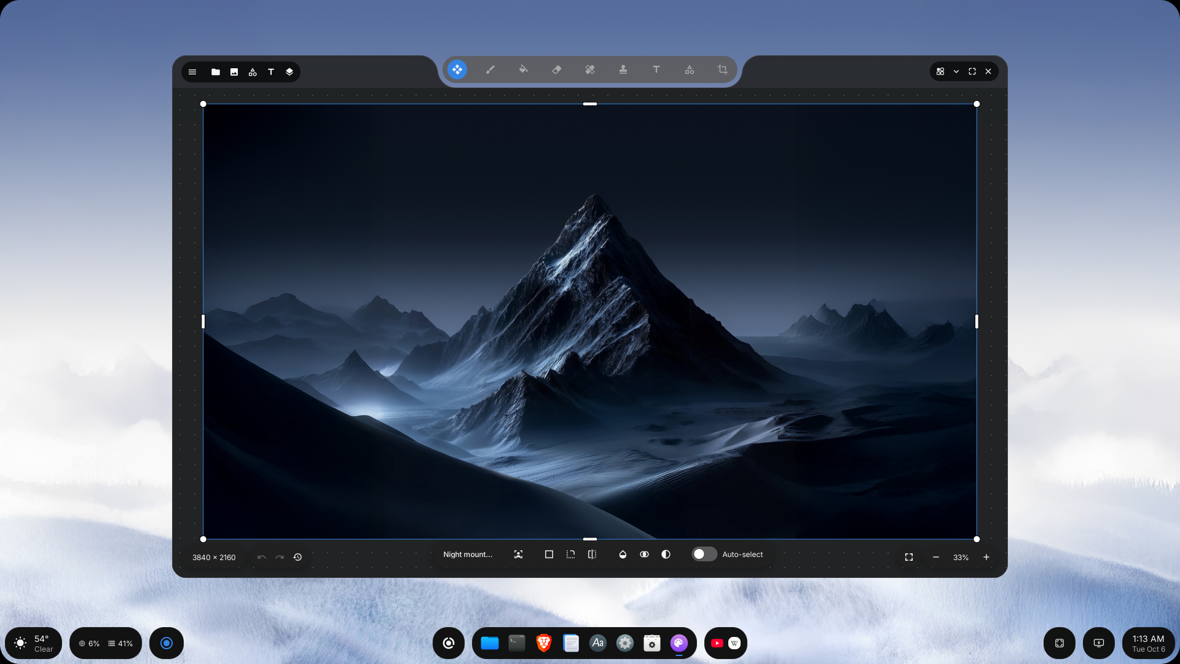Open Brave browser from the dock
1180x664 pixels.
(544, 643)
